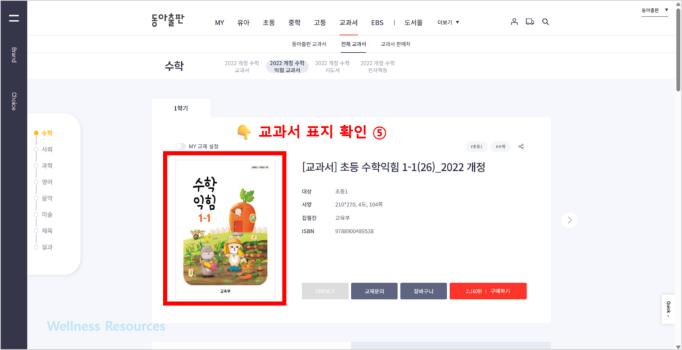The image size is (682, 350).
Task: Click the #수학 tag
Action: 501,147
